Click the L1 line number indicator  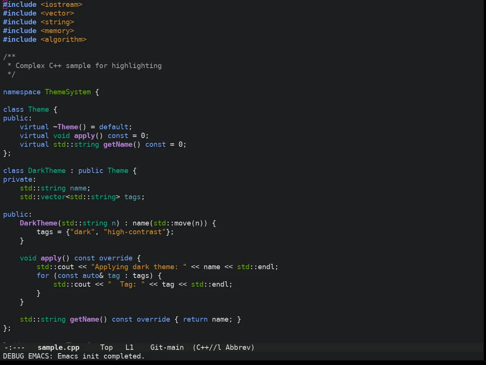(129, 347)
